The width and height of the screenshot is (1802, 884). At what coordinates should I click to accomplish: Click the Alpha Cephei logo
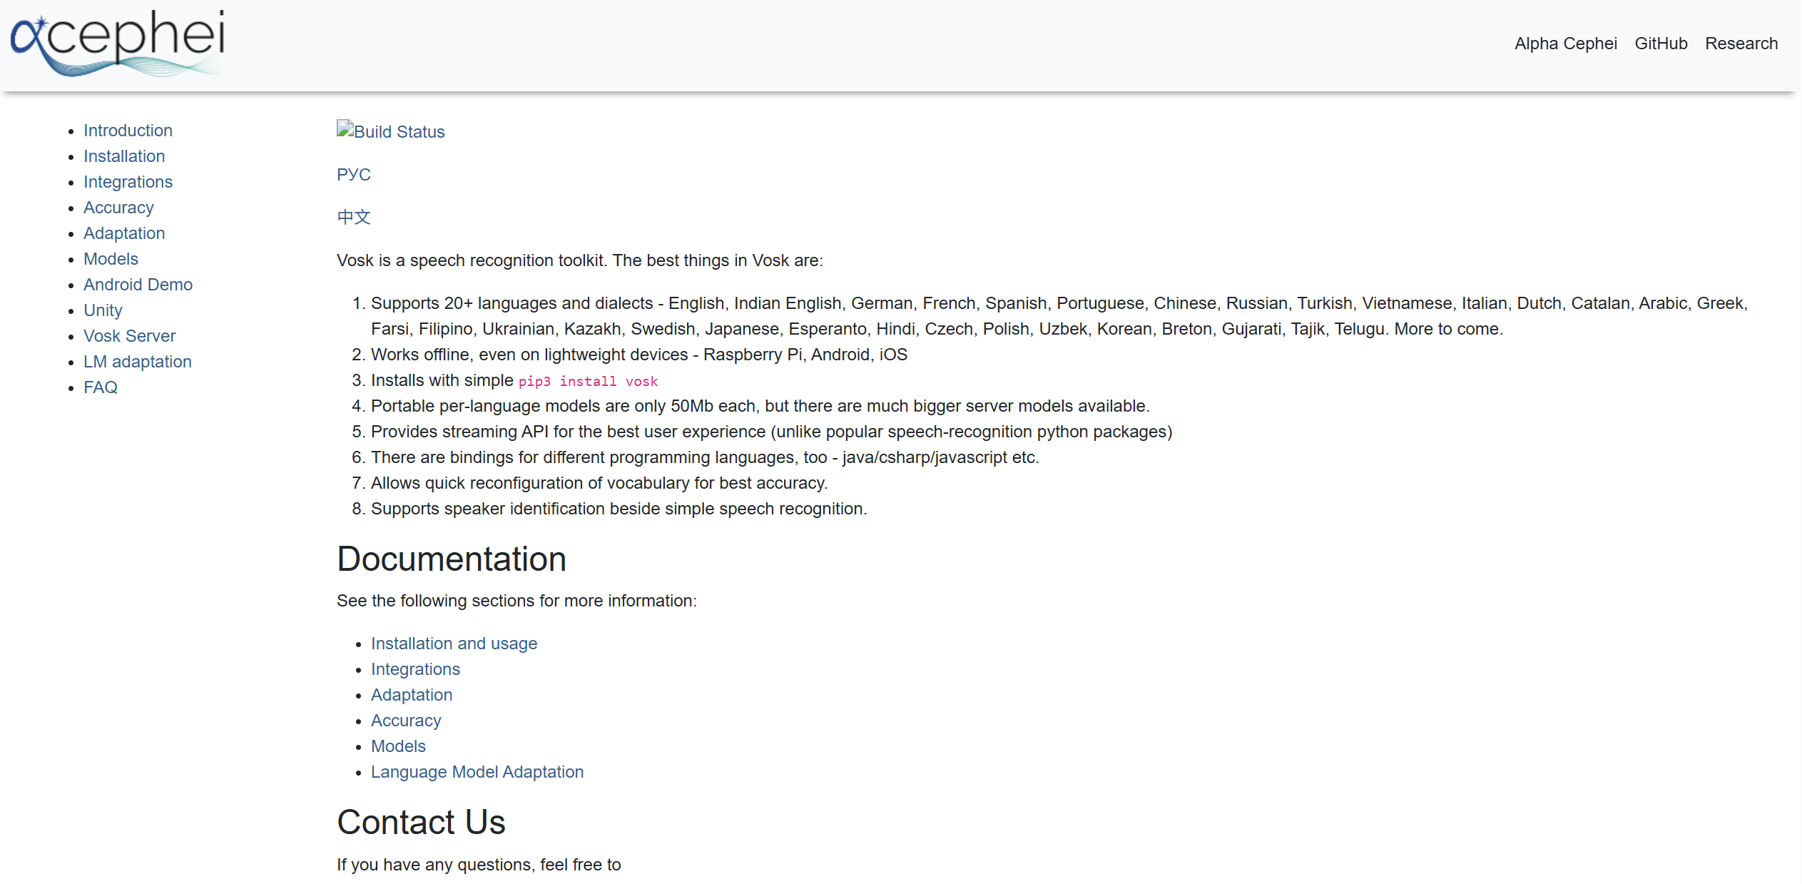tap(118, 43)
